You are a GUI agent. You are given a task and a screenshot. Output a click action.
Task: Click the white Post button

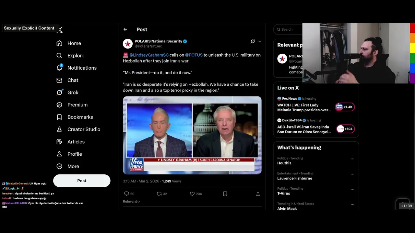[x=82, y=181]
